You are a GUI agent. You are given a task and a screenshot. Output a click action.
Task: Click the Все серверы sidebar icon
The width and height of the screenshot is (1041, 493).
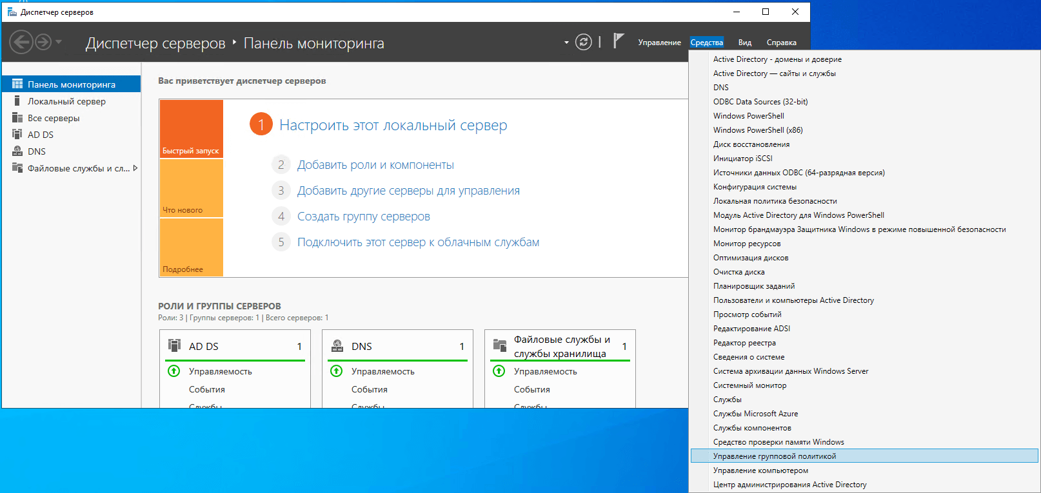[17, 118]
